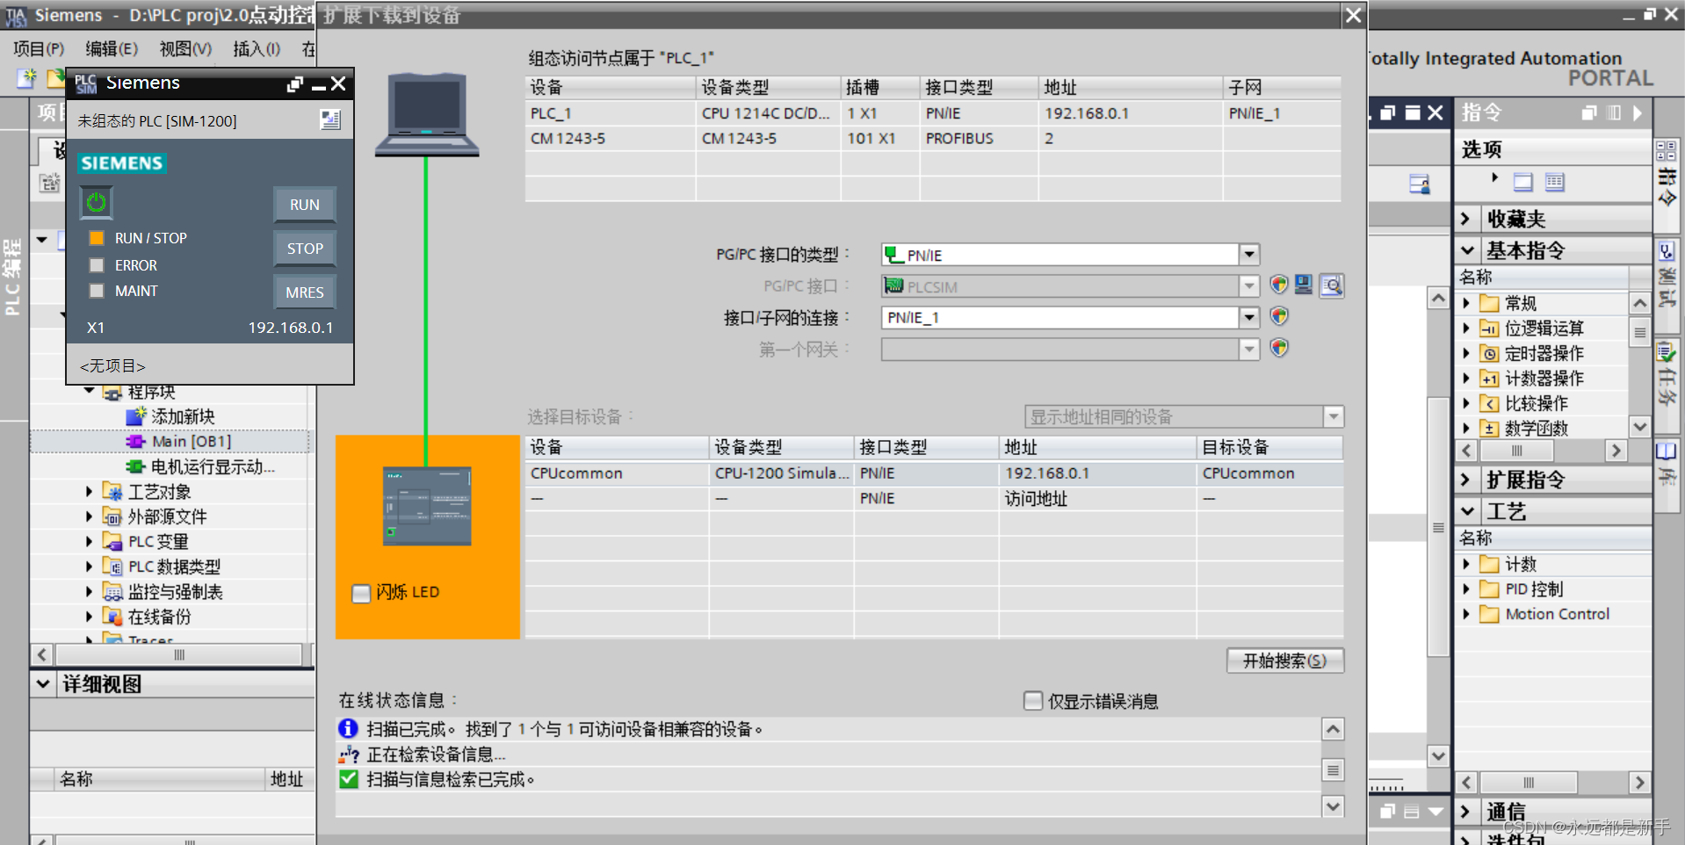Expand the PLC 变量 tree node
Viewport: 1685px width, 845px height.
(x=90, y=542)
